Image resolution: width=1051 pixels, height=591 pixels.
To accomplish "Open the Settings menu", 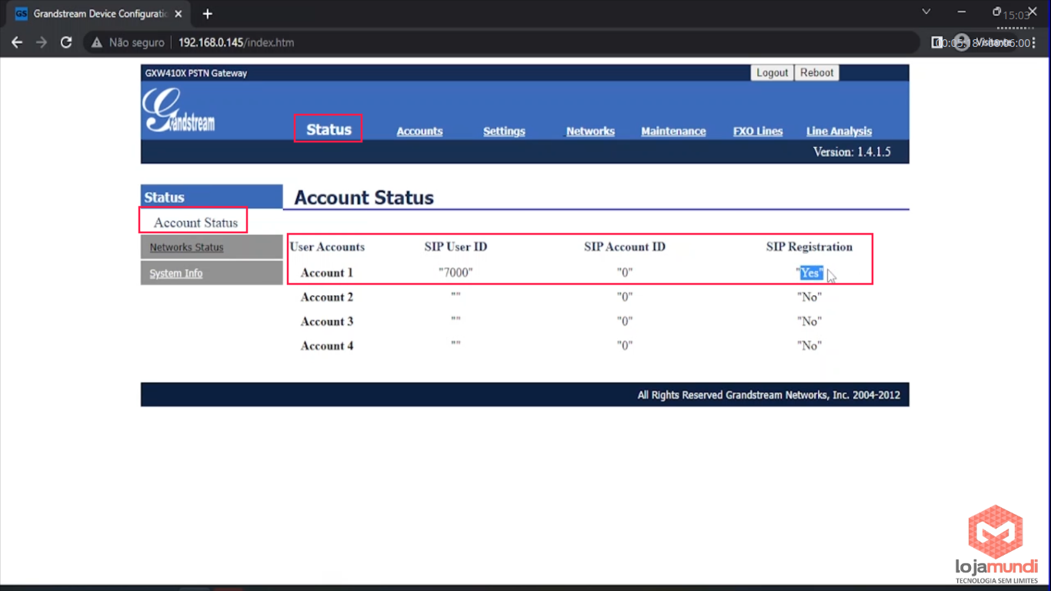I will pyautogui.click(x=504, y=132).
